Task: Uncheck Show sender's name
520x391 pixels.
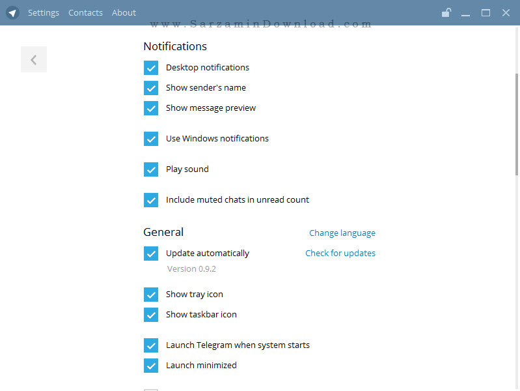Action: tap(151, 88)
